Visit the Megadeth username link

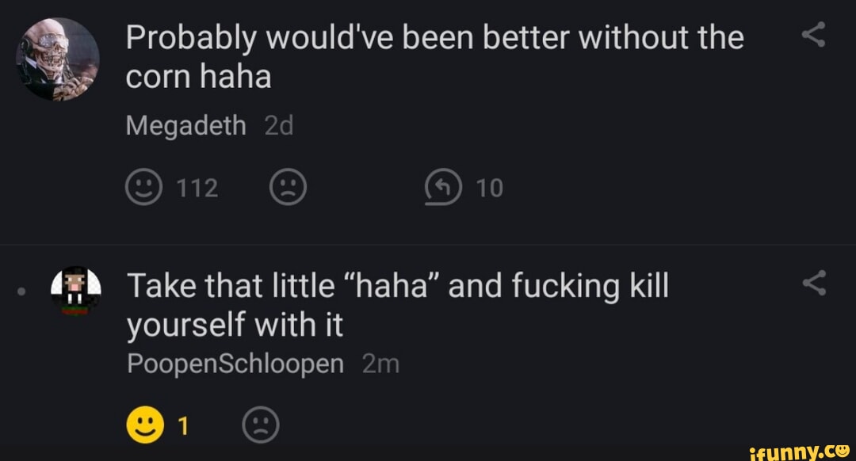click(x=186, y=125)
